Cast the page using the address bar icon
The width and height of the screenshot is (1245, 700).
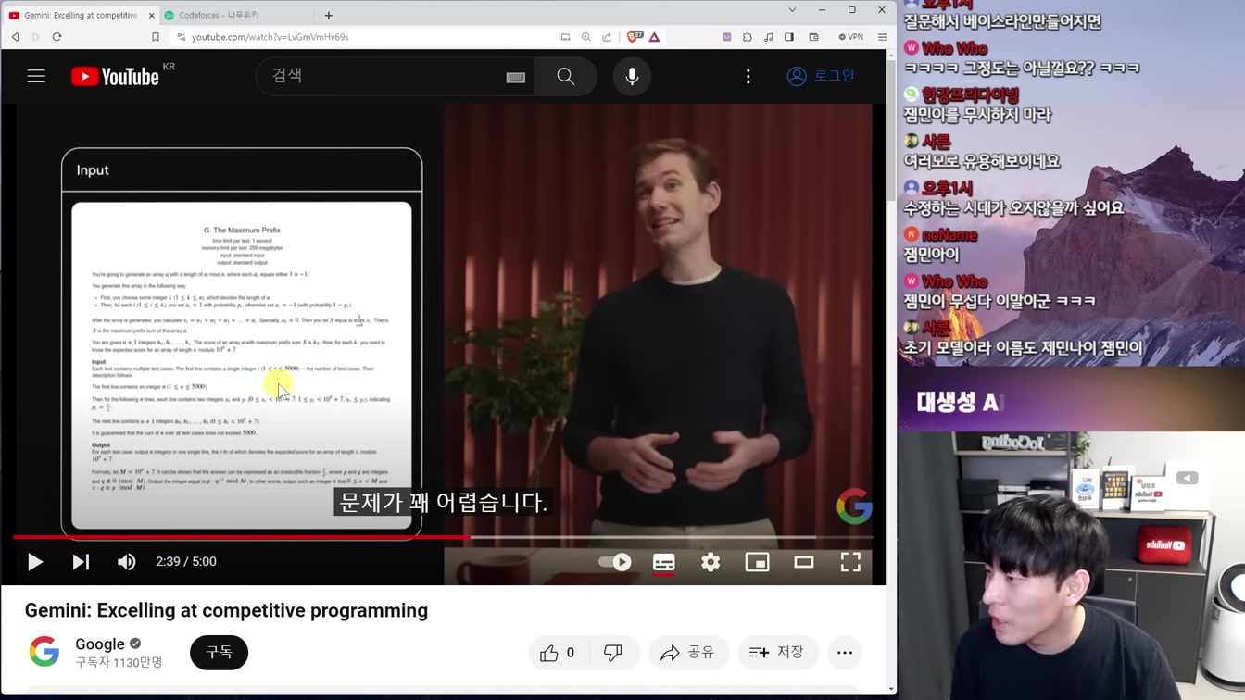click(565, 37)
